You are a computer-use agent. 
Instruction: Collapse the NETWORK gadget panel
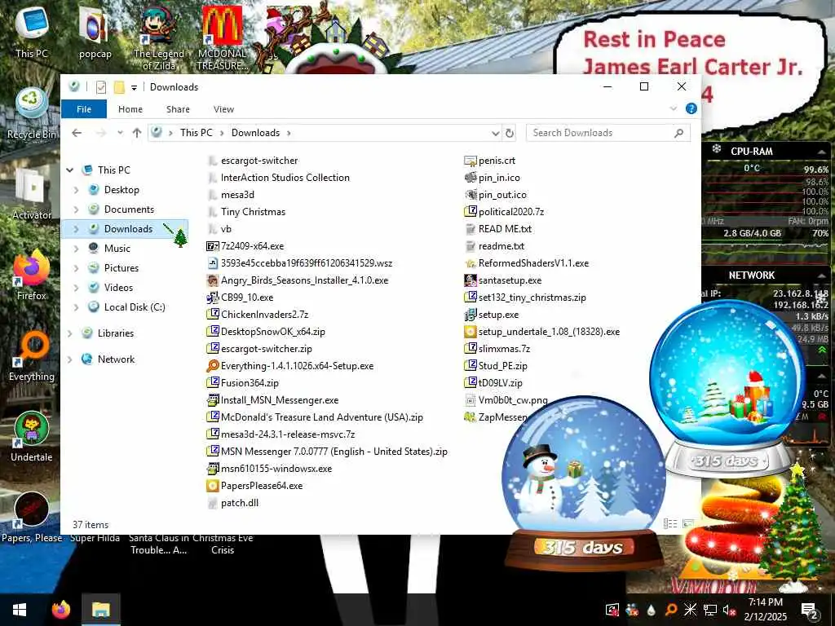[x=822, y=276]
